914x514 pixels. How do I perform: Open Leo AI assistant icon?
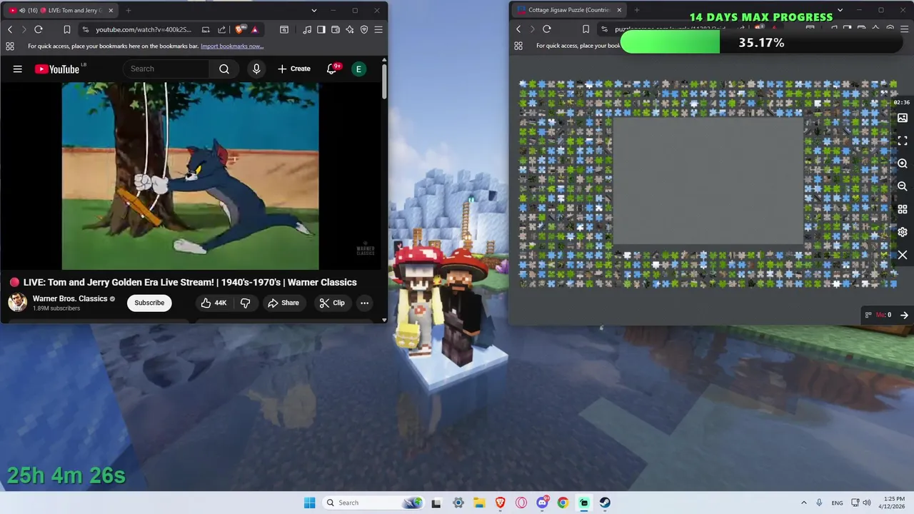[350, 29]
